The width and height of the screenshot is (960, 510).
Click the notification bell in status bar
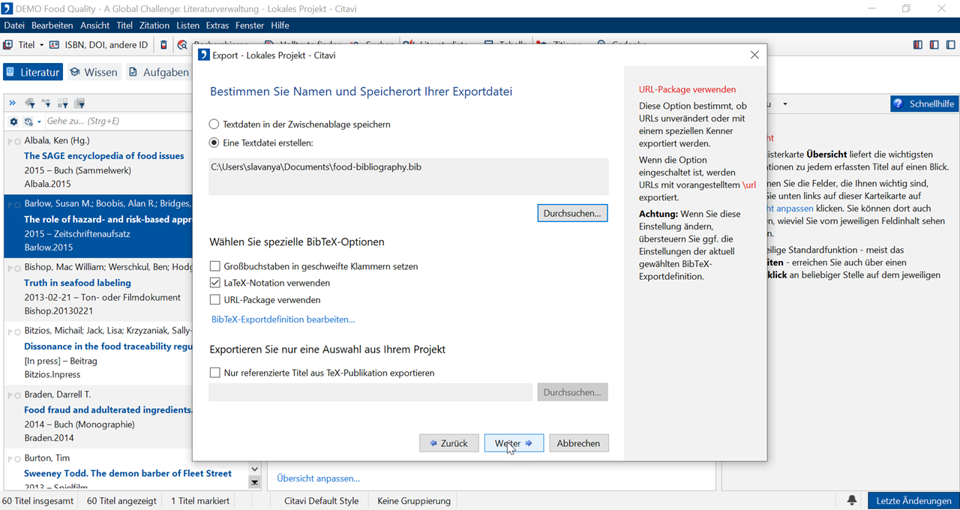point(852,500)
